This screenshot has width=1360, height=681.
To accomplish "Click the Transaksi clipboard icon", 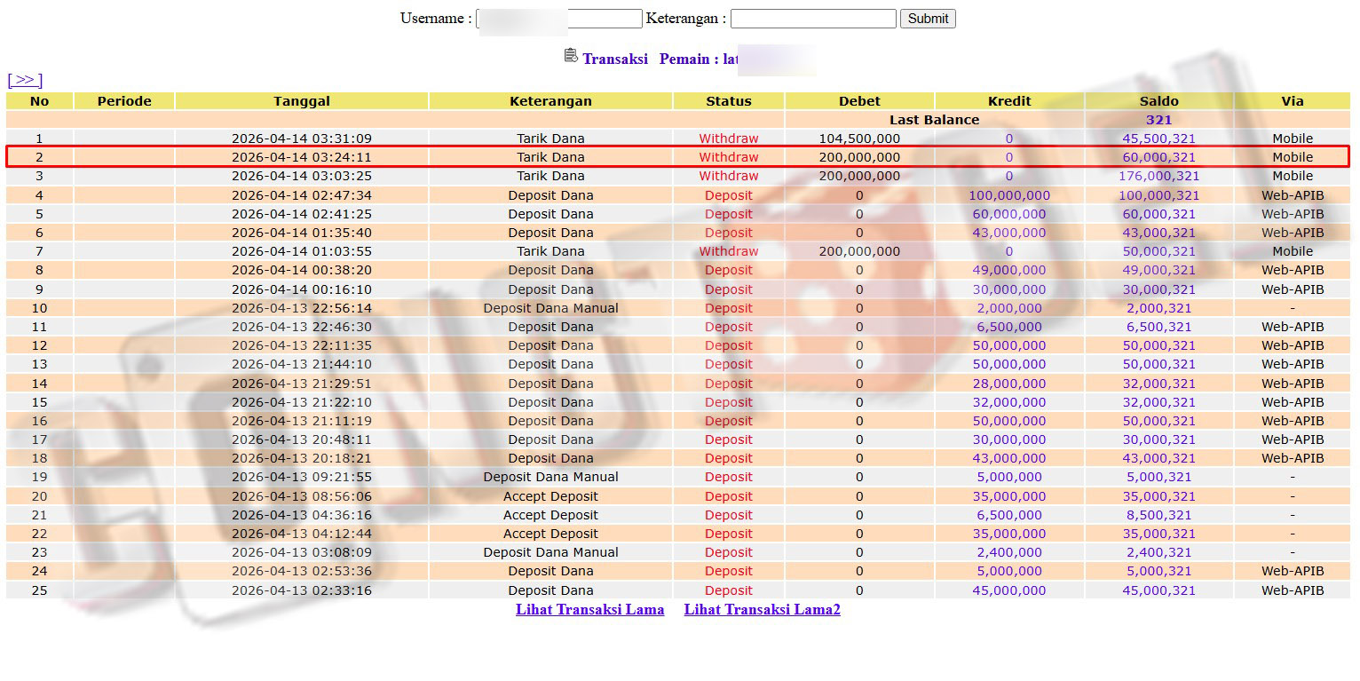I will coord(571,56).
